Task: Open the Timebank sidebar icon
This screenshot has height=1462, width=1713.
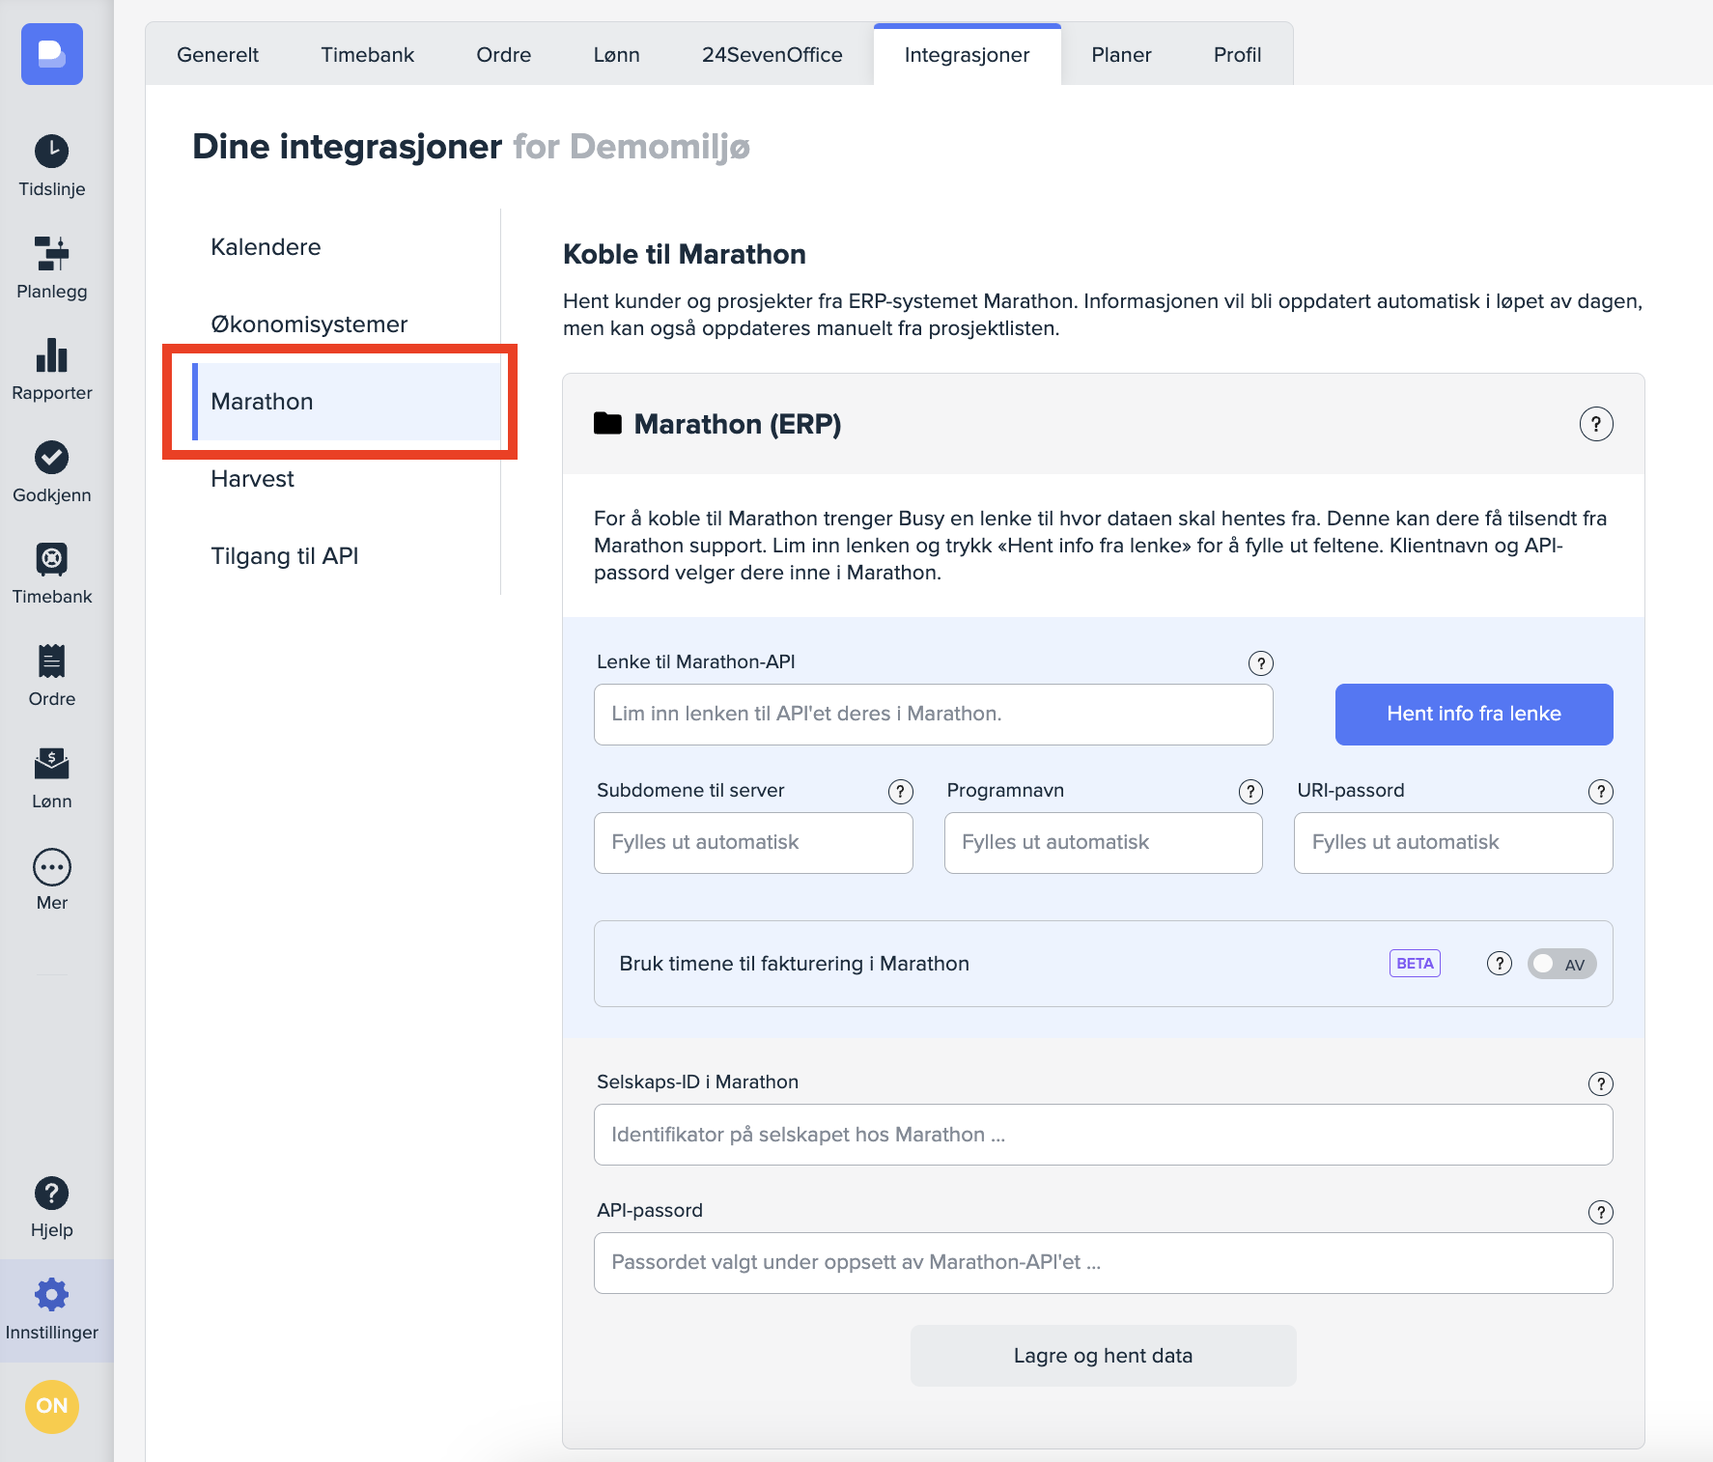Action: [52, 559]
